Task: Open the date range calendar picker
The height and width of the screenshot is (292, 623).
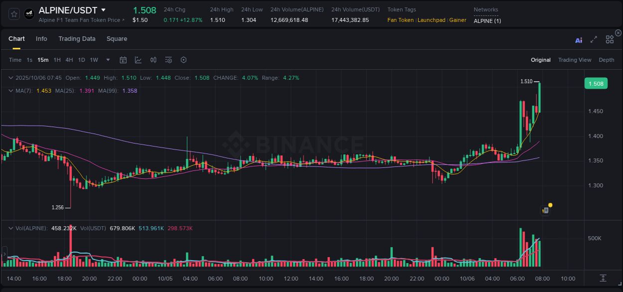Action: [x=123, y=60]
